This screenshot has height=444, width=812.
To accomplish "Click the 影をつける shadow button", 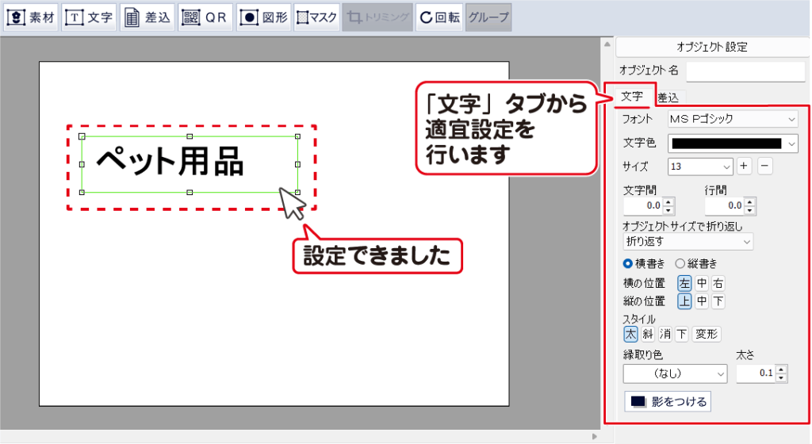I will (667, 402).
